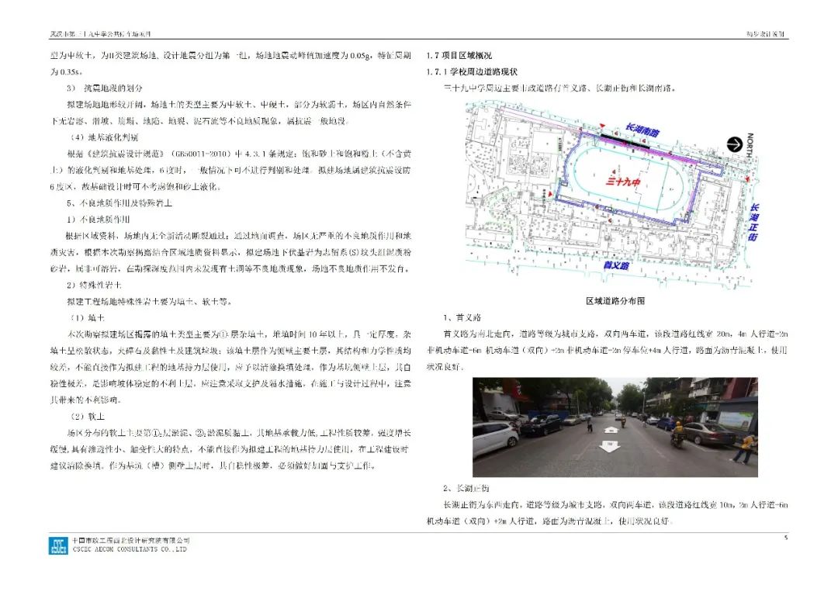Click the document title in top-left header
The height and width of the screenshot is (592, 838).
(x=100, y=33)
